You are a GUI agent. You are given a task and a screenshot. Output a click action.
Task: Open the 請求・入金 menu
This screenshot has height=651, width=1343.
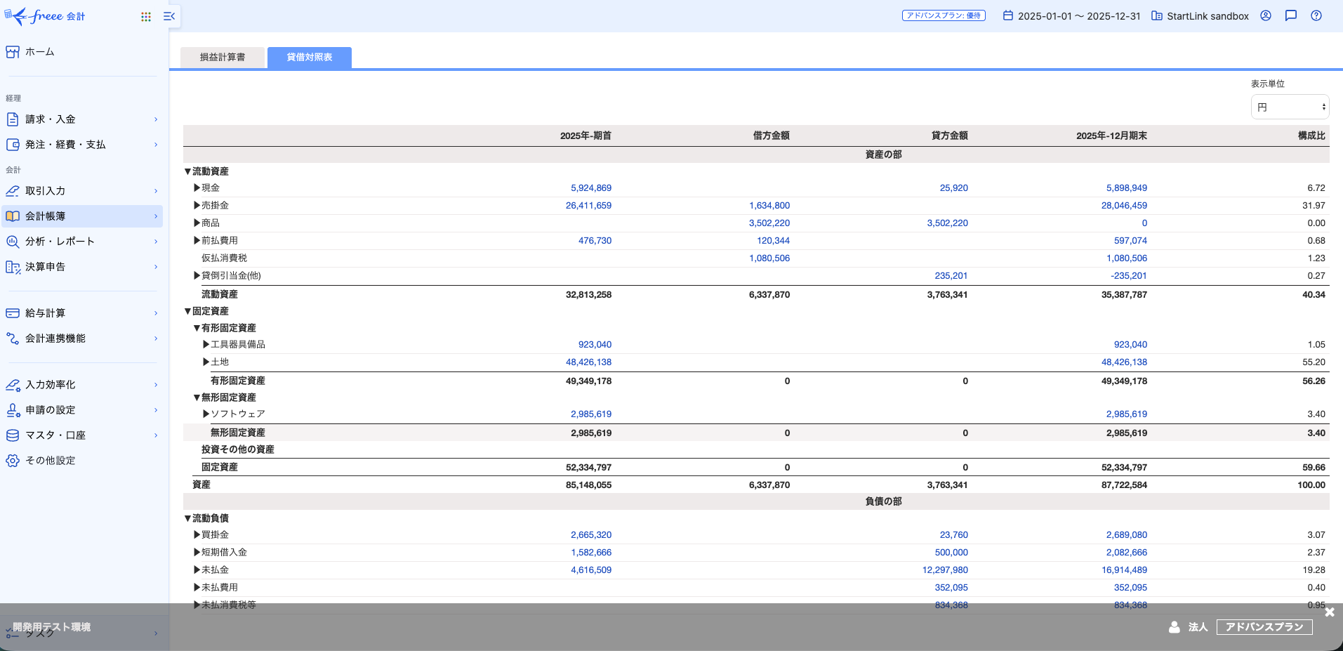[x=83, y=119]
